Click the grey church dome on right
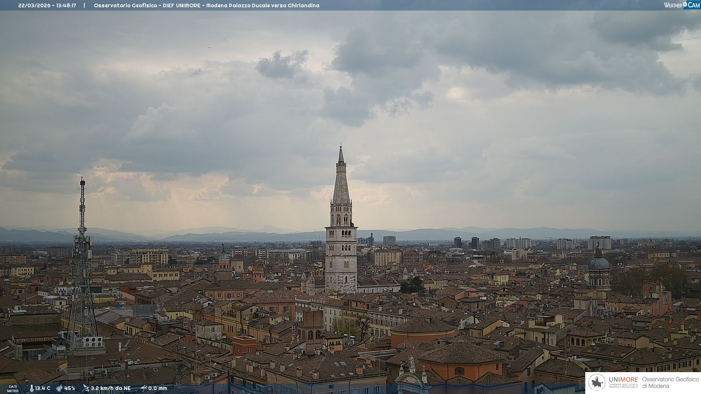The width and height of the screenshot is (701, 394). coord(599,263)
